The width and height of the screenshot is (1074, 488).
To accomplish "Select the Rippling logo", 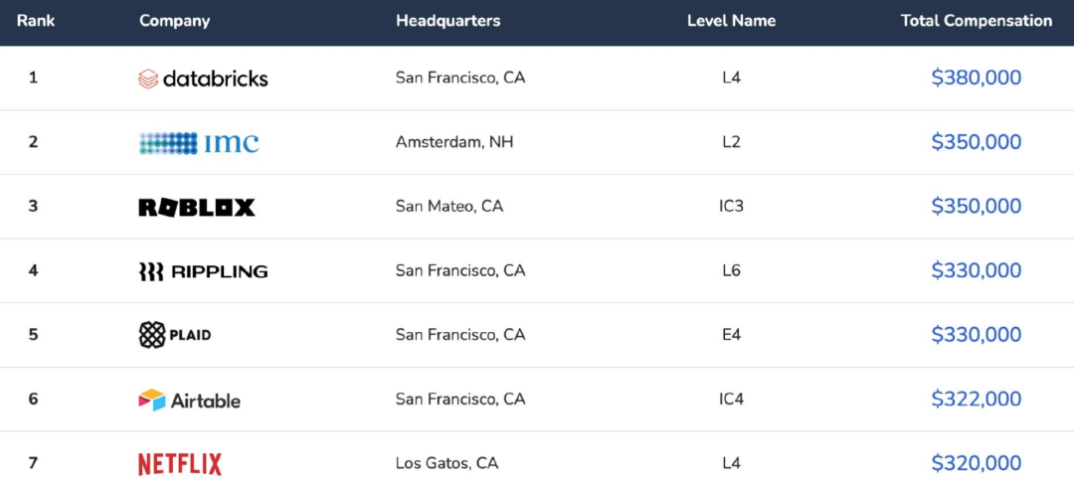I will 203,271.
